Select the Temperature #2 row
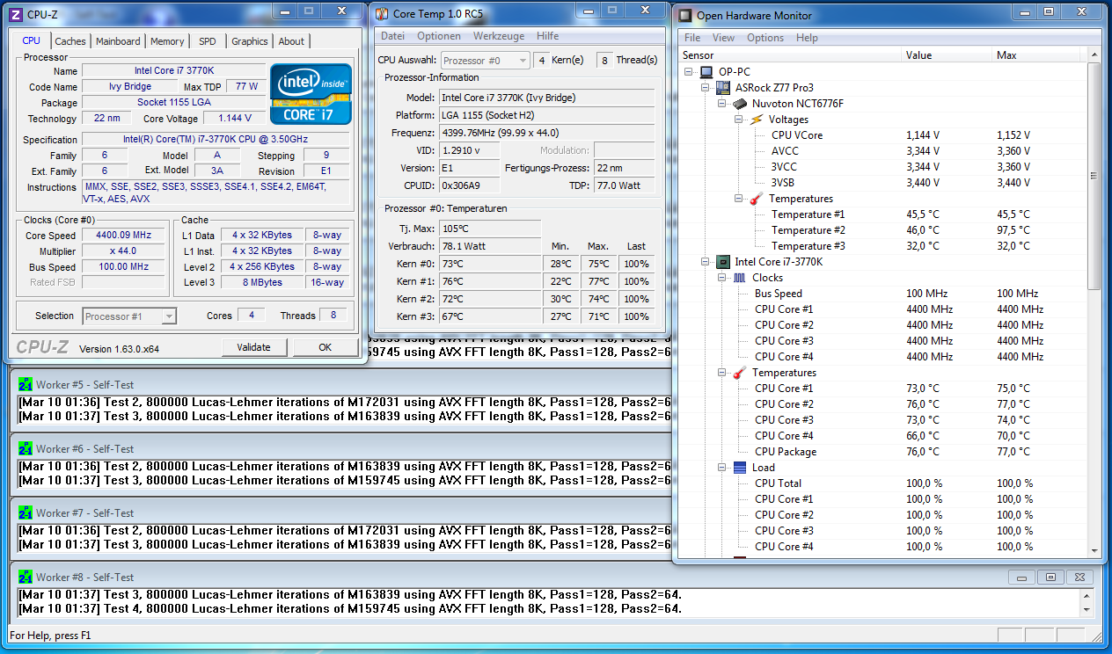 pyautogui.click(x=883, y=230)
